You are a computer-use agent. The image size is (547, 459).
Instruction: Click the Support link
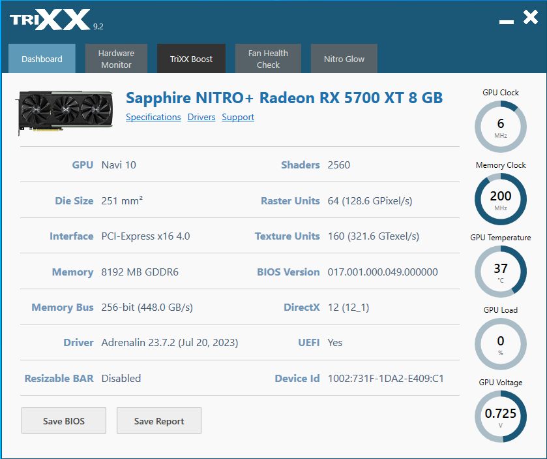[x=238, y=117]
